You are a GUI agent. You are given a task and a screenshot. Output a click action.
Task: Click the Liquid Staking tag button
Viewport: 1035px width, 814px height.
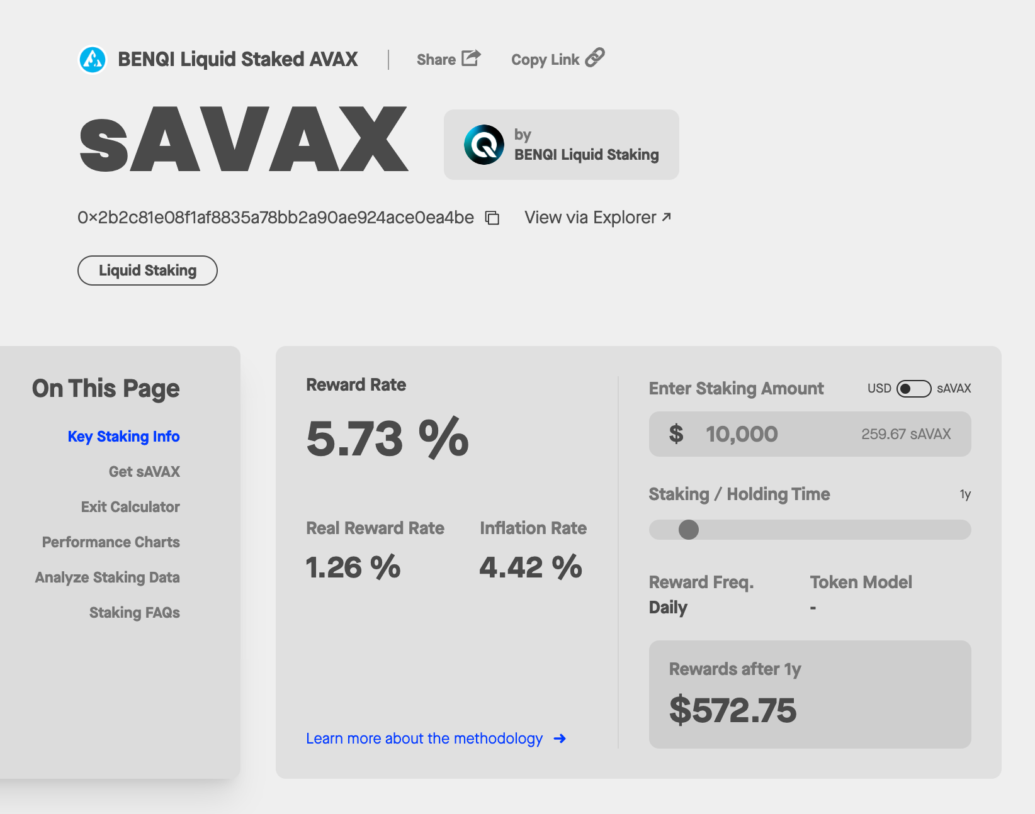pyautogui.click(x=147, y=270)
